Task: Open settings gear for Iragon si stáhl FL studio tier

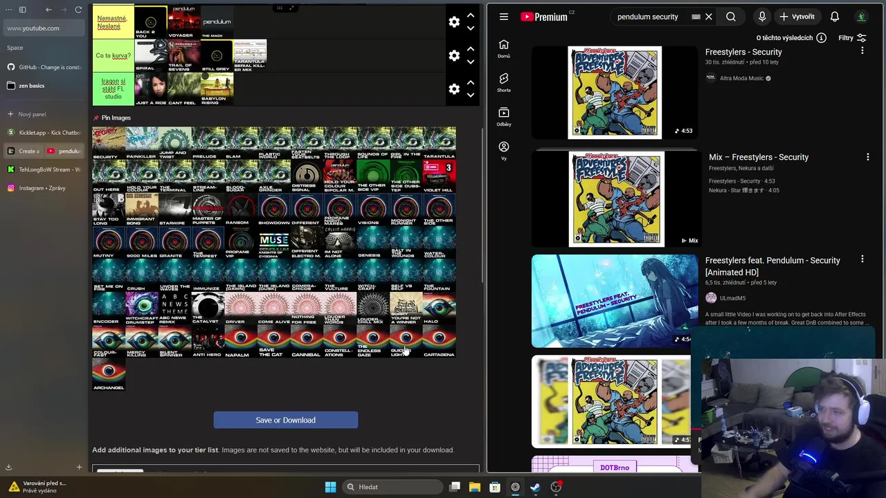Action: point(454,89)
